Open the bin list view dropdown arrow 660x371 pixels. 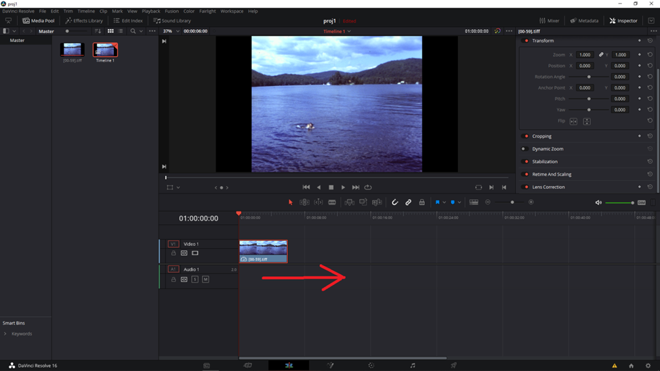click(x=14, y=31)
